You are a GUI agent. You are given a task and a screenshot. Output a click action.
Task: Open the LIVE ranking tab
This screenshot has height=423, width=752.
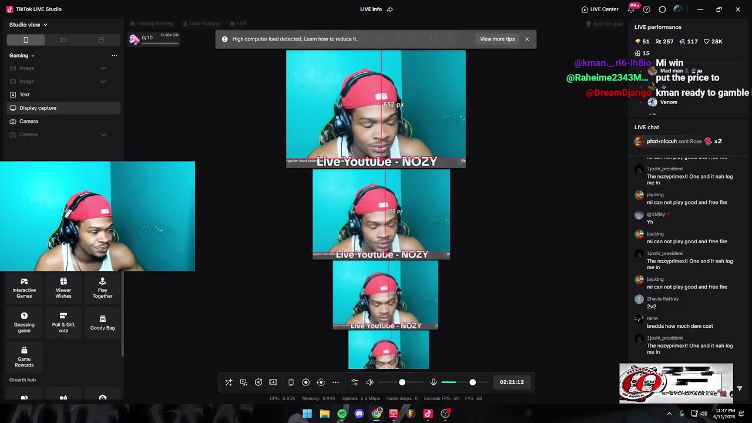(238, 23)
